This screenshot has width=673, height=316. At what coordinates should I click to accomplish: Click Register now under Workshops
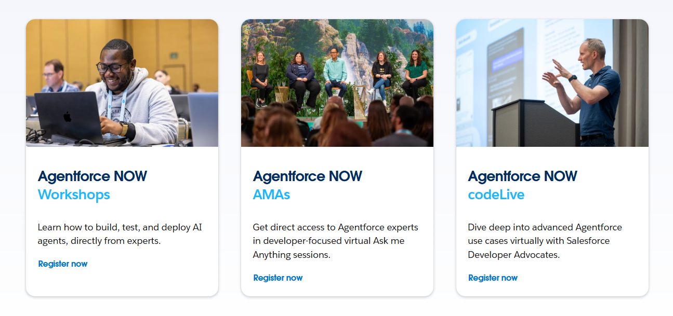(63, 264)
